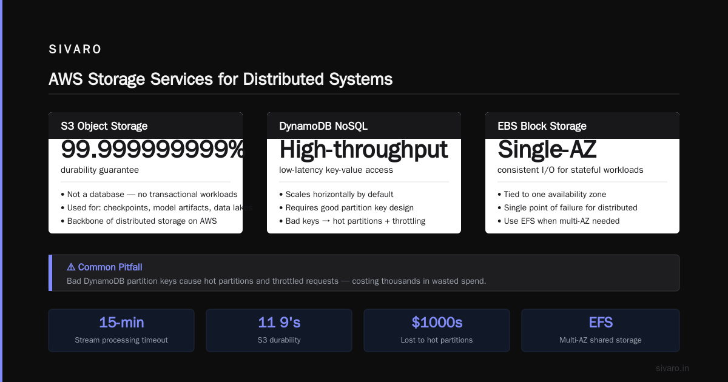This screenshot has height=382, width=728.
Task: Click the 99.999999999% durability figure
Action: (x=152, y=150)
